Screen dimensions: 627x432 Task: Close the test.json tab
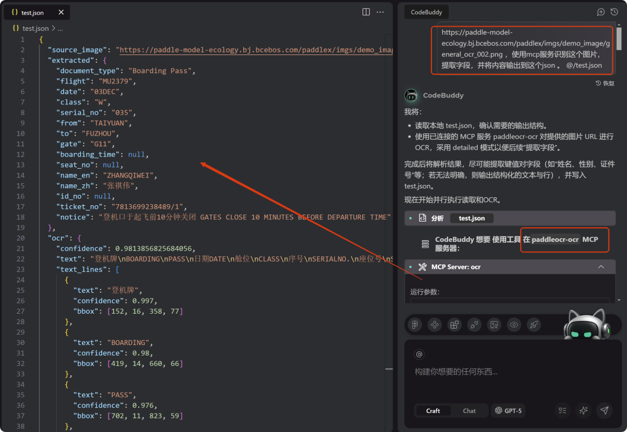(61, 12)
